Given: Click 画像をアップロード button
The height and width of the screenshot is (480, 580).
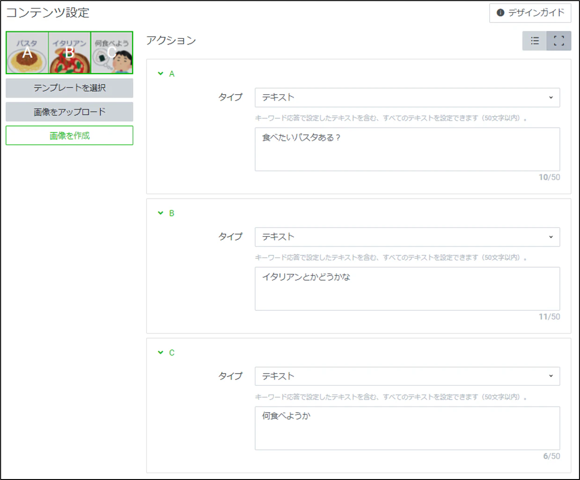Looking at the screenshot, I should pyautogui.click(x=69, y=112).
